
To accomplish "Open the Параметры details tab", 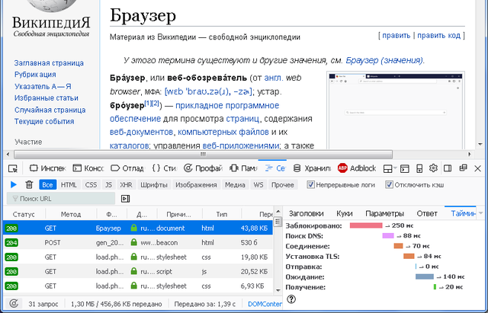I will tap(384, 213).
